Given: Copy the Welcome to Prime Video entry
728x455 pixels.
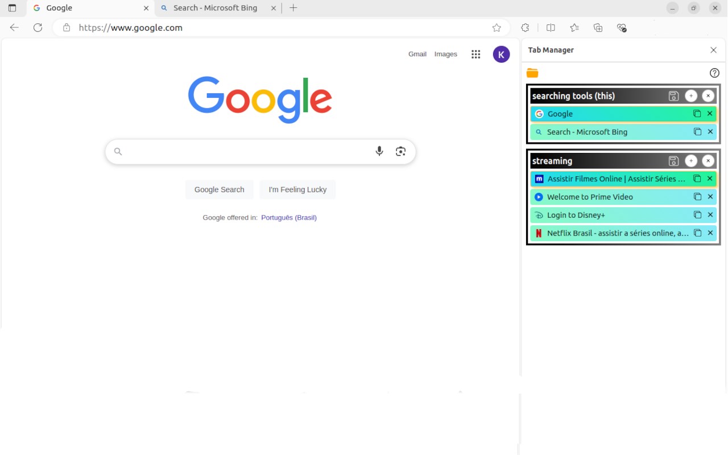Looking at the screenshot, I should point(697,197).
